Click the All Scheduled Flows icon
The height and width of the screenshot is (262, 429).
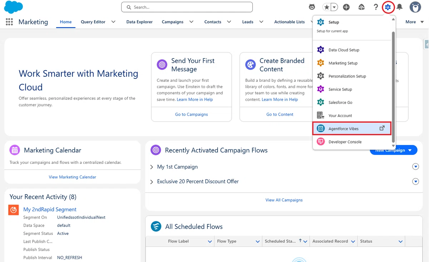[x=156, y=227]
